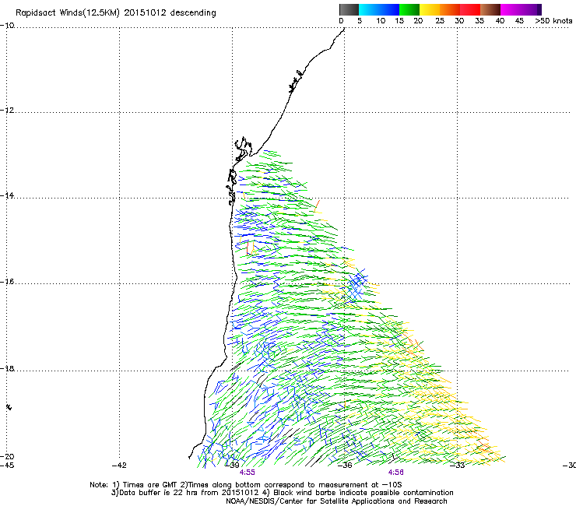The width and height of the screenshot is (576, 506).
Task: Click the 'Data buffer is 22 hrs' note line
Action: 282,493
